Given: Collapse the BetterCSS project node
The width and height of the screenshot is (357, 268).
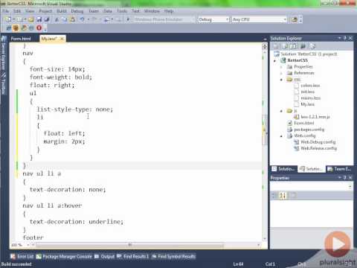Looking at the screenshot, I should 275,60.
